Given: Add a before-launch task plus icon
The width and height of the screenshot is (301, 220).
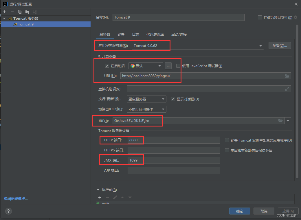Looking at the screenshot, I should tap(100, 197).
